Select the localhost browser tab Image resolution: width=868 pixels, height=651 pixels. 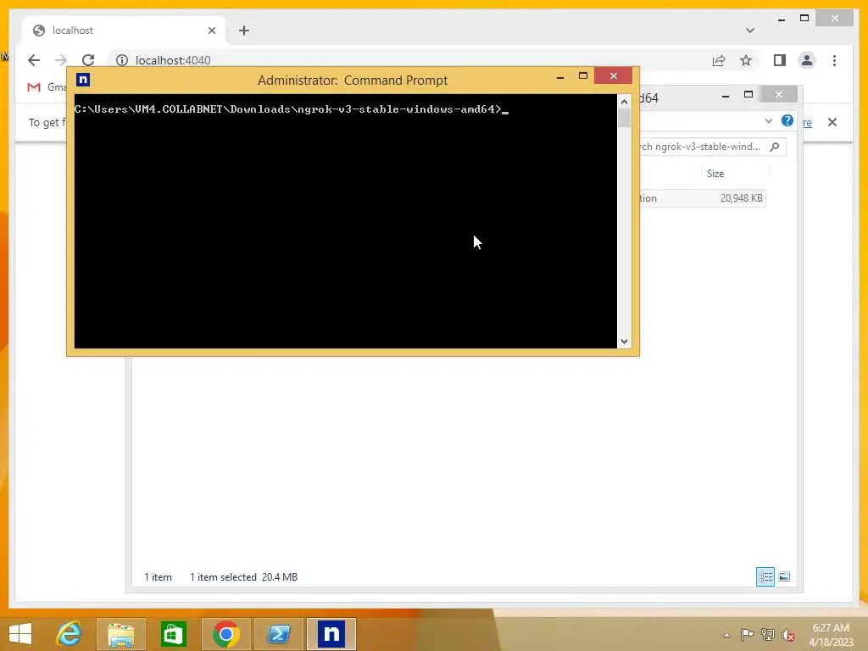coord(124,31)
